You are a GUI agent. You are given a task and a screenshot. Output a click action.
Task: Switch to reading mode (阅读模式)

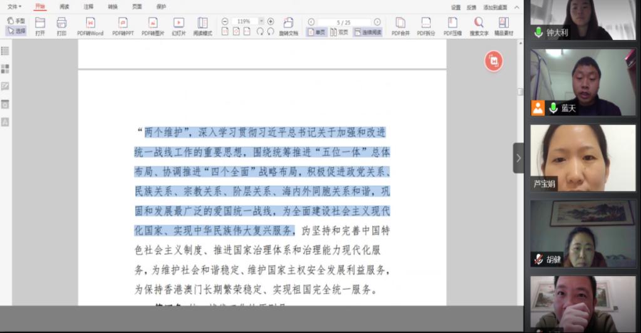pyautogui.click(x=202, y=26)
